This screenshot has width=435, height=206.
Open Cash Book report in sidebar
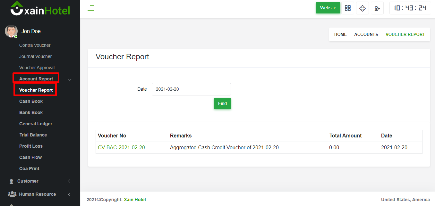click(x=31, y=101)
